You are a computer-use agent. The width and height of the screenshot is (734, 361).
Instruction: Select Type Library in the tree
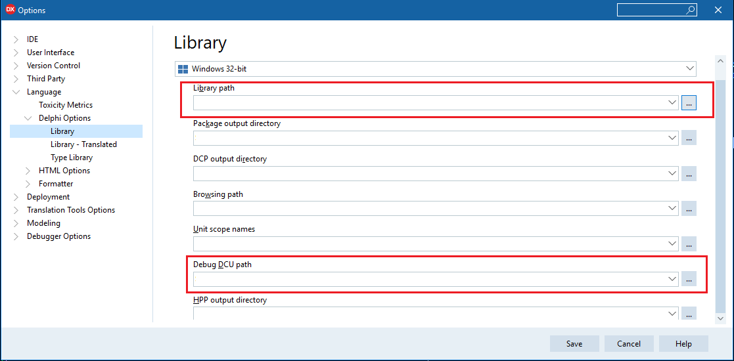[x=72, y=158]
